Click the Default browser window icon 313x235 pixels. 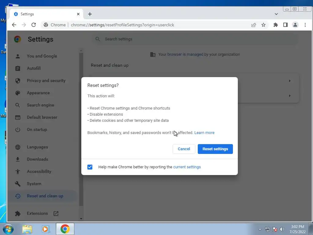[x=17, y=117]
